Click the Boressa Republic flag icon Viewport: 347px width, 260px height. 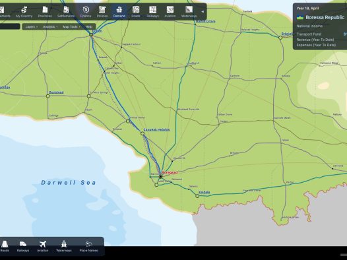tap(300, 17)
